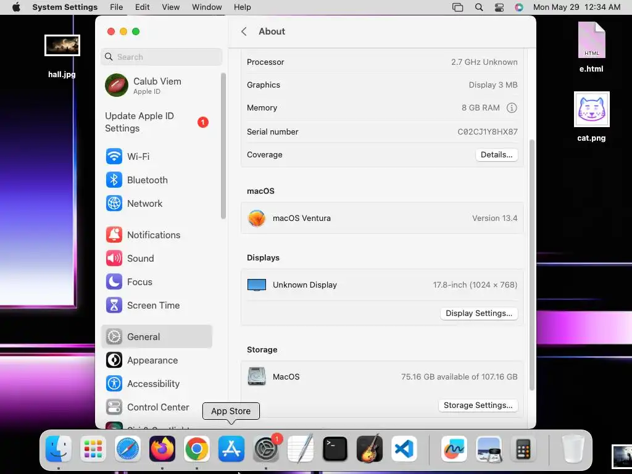632x474 pixels.
Task: Click the Coverage Details... button
Action: pyautogui.click(x=497, y=155)
